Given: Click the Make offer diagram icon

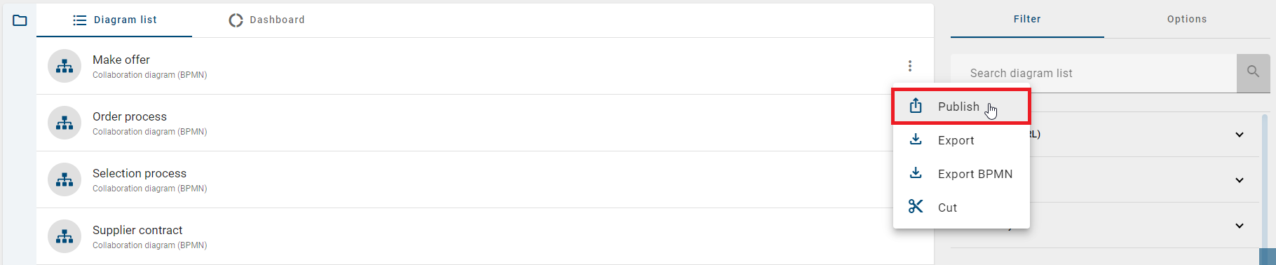Looking at the screenshot, I should point(65,66).
